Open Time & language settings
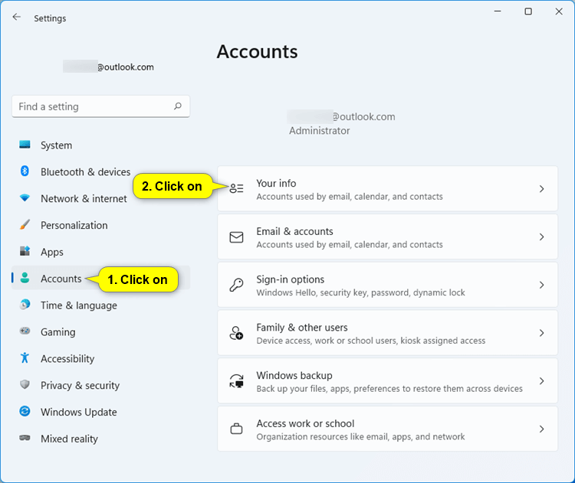 pos(101,305)
